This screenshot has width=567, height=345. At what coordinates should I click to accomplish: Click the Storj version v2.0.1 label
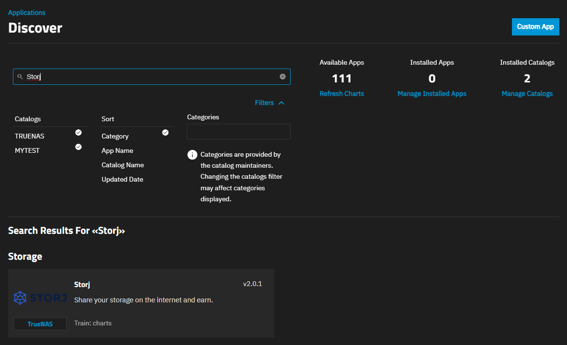pos(252,284)
